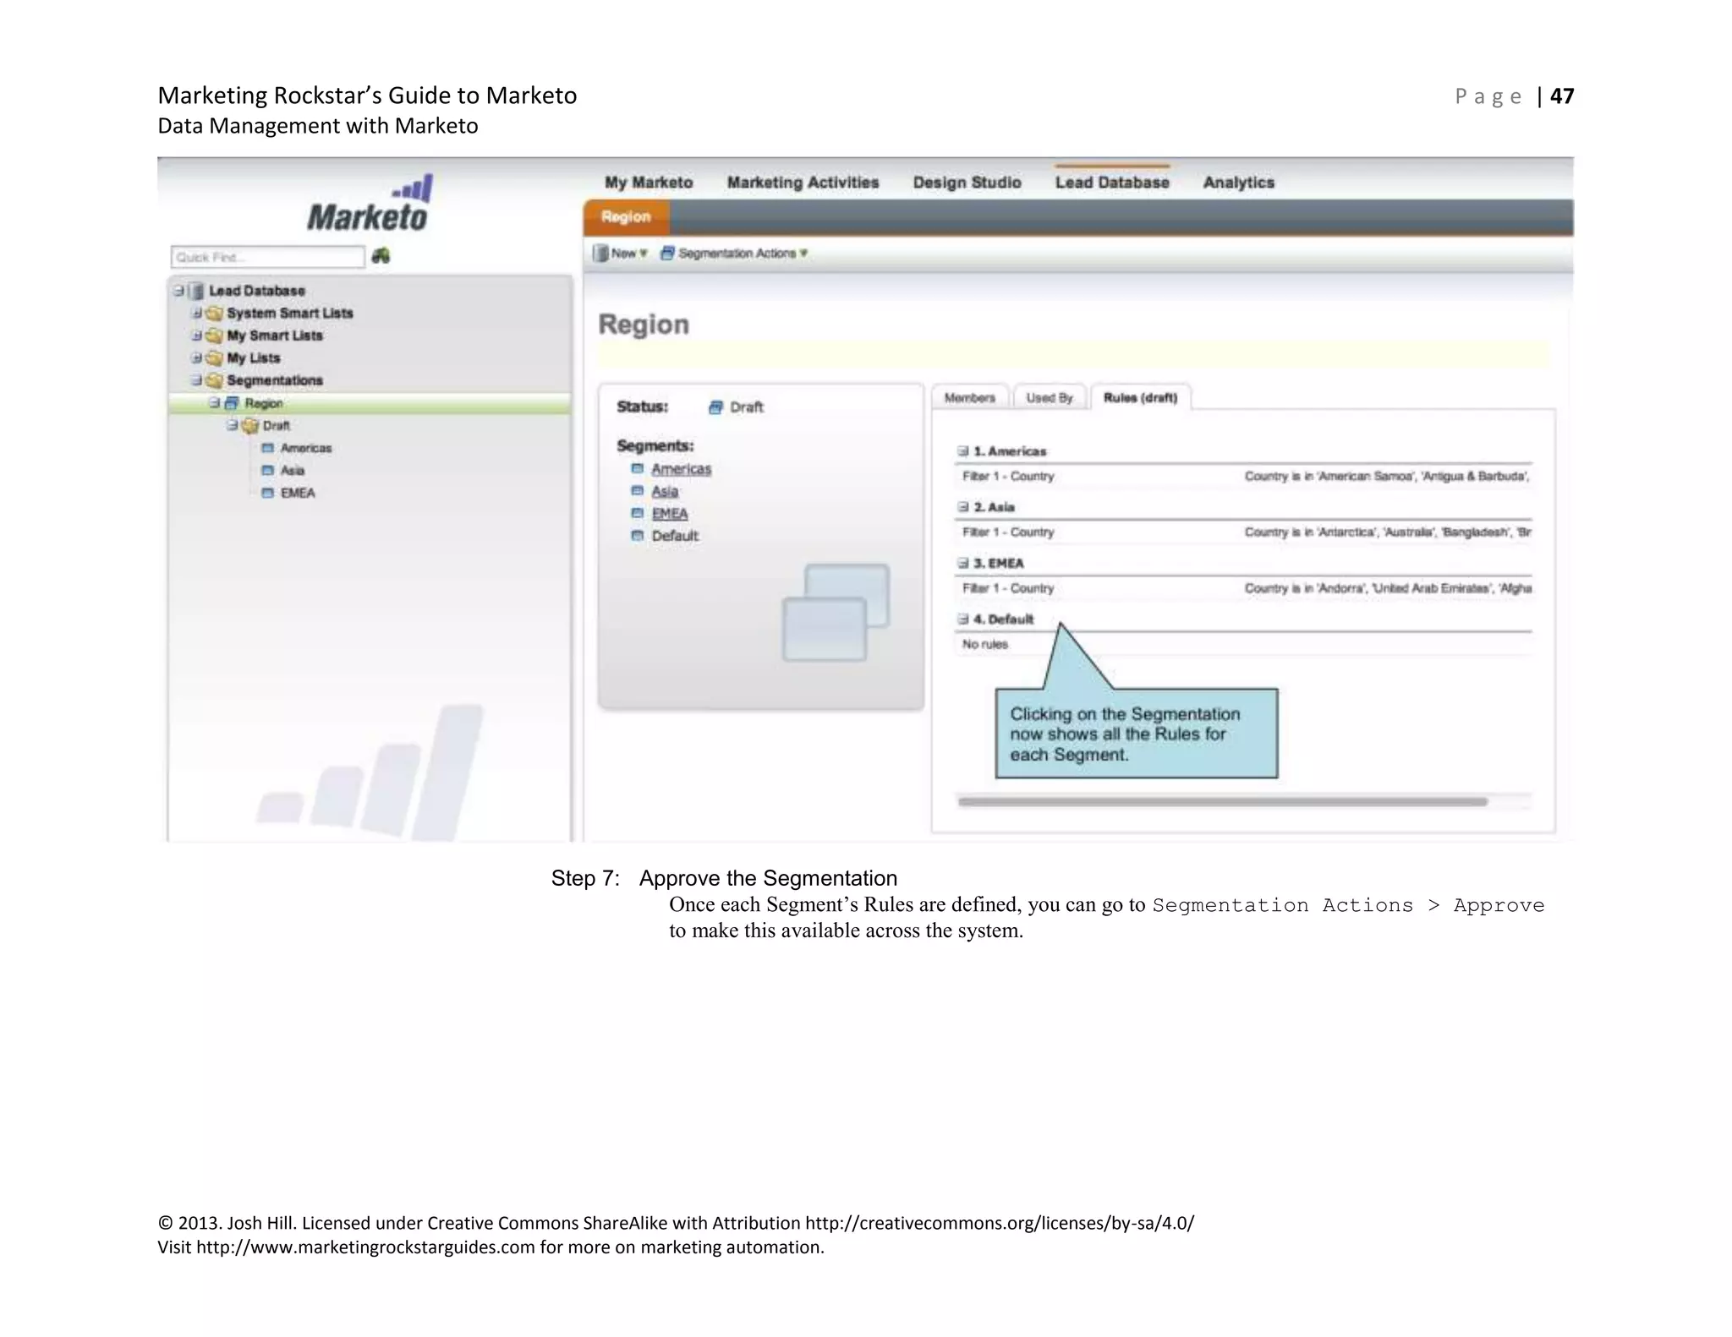This screenshot has width=1732, height=1337.
Task: Collapse the Region tree node
Action: point(215,403)
